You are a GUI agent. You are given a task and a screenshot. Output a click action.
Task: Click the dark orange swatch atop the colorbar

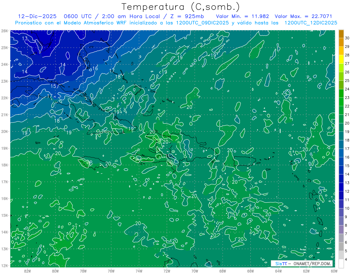tap(341, 34)
